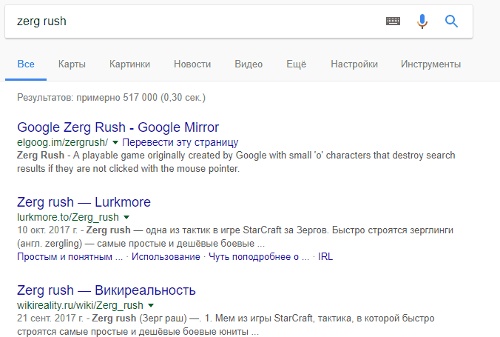Switch to the Карты tab

click(72, 64)
